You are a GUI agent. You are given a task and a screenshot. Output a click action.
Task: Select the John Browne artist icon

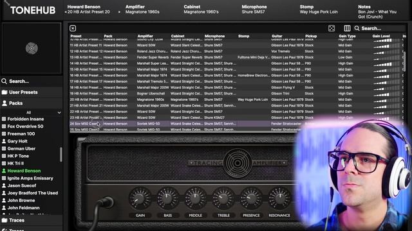pos(4,200)
